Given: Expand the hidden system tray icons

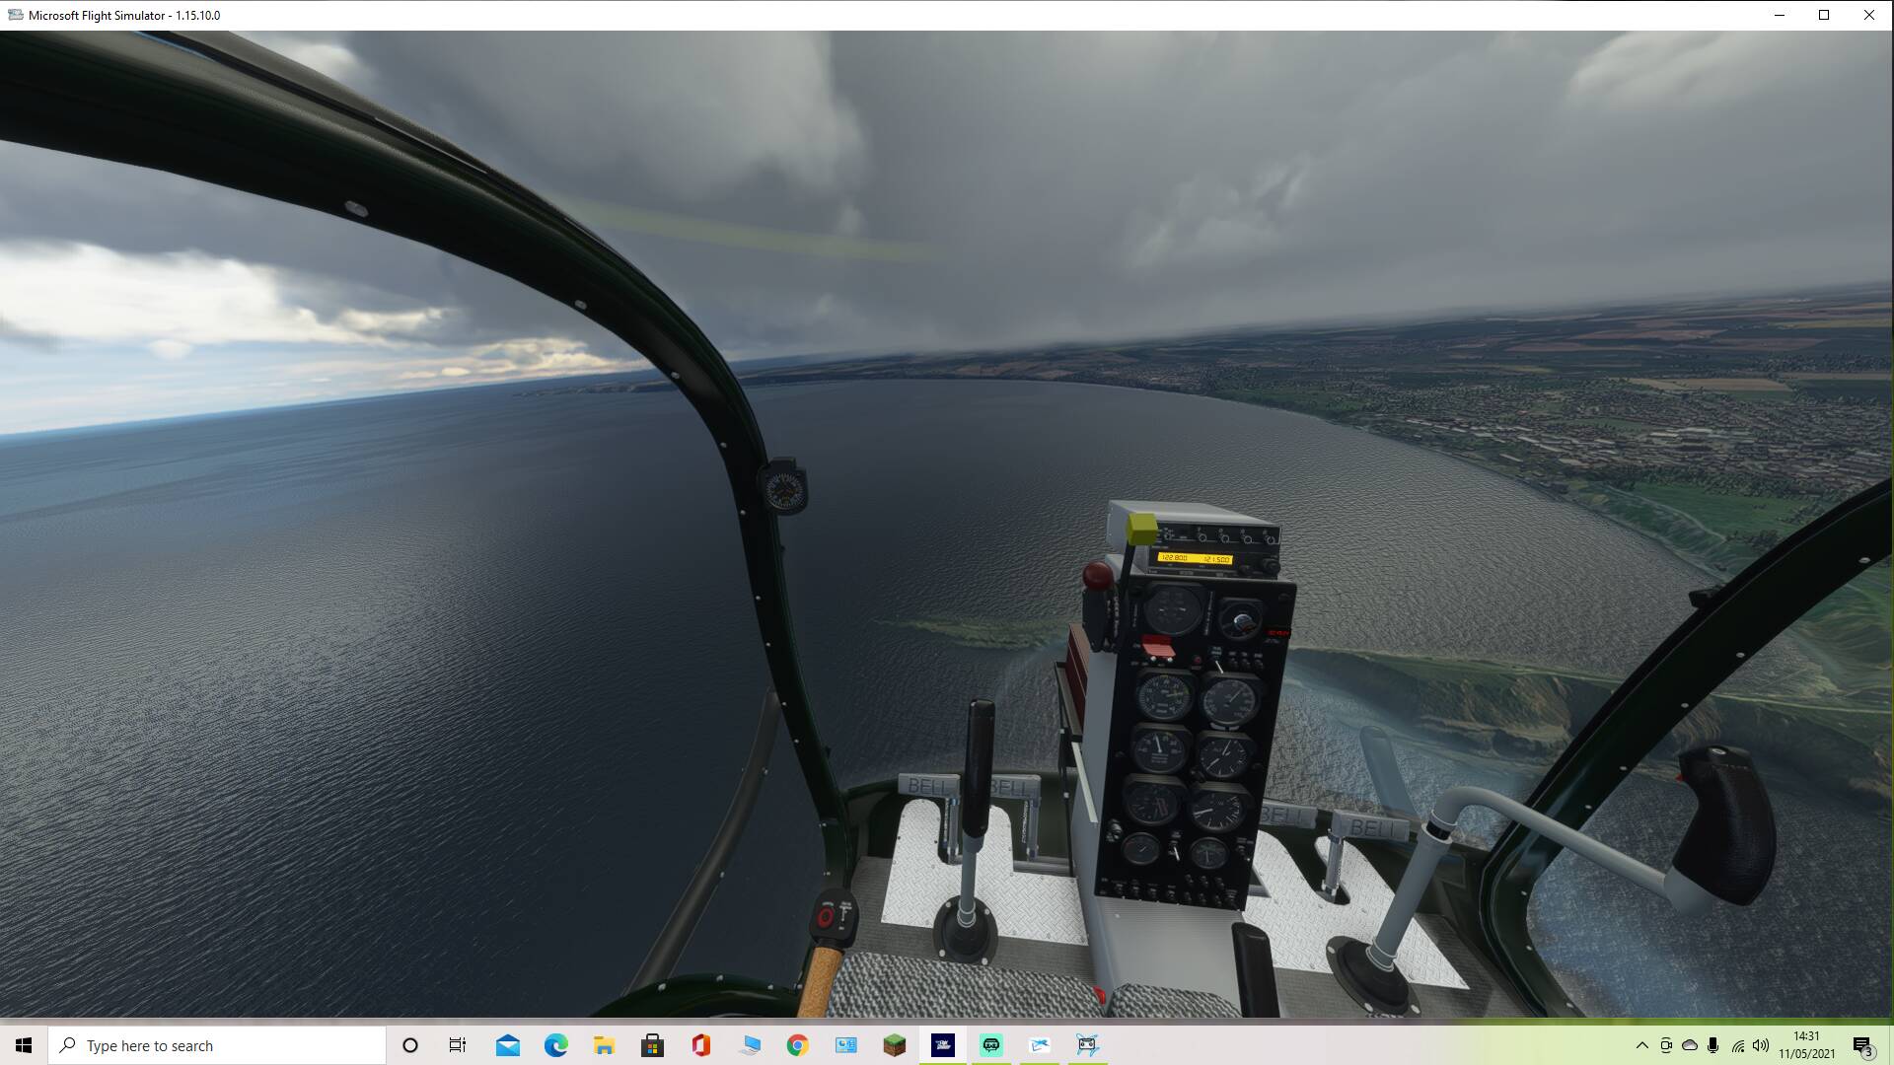Looking at the screenshot, I should (x=1641, y=1045).
